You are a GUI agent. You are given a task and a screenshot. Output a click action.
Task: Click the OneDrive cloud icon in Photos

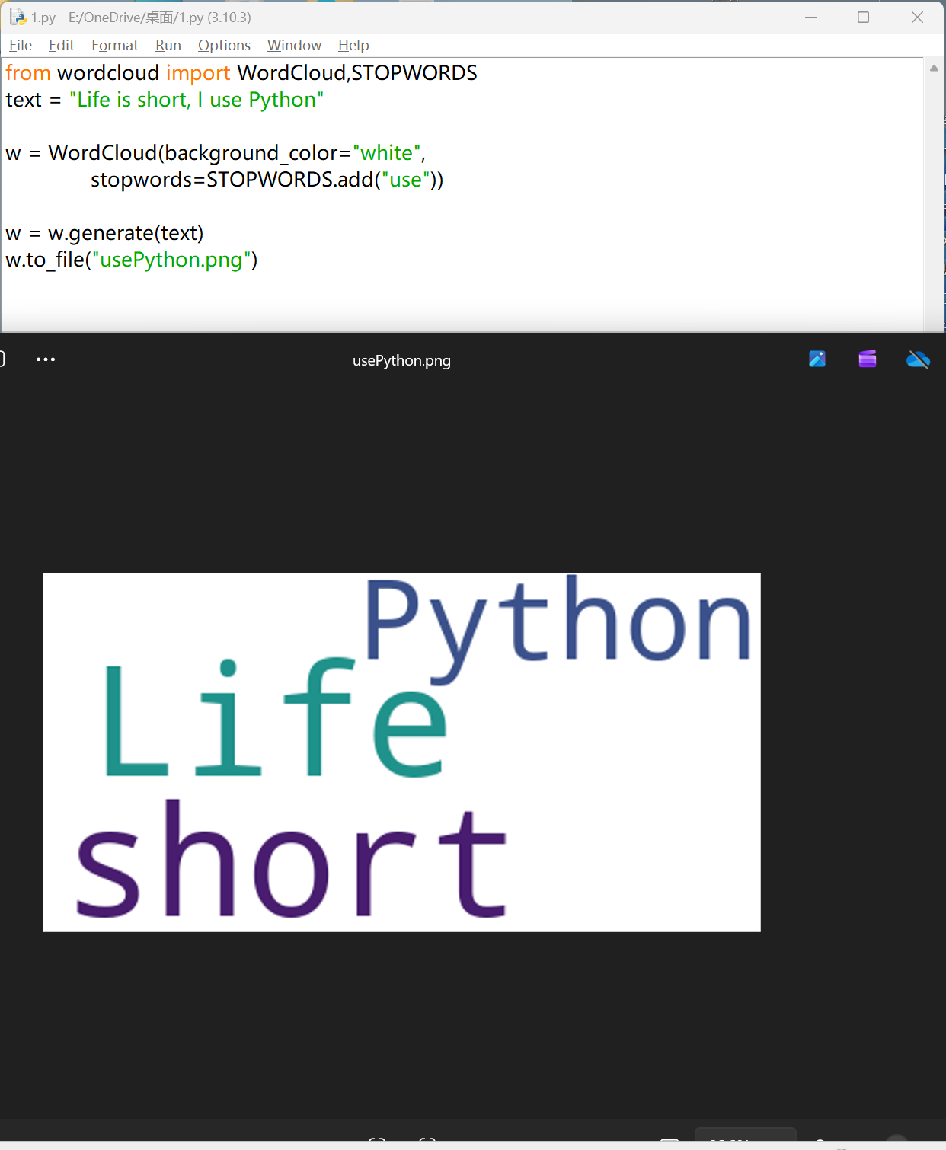[x=918, y=359]
